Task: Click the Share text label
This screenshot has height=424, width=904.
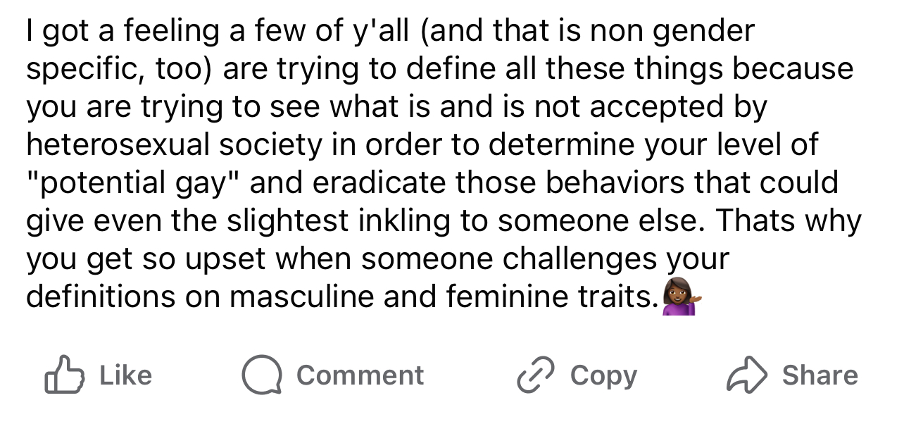Action: click(820, 375)
